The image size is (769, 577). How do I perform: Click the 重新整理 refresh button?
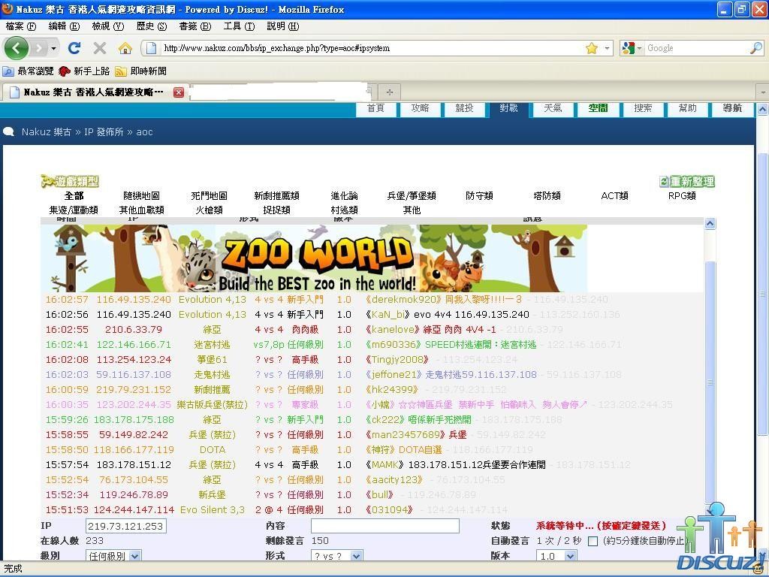[x=687, y=182]
